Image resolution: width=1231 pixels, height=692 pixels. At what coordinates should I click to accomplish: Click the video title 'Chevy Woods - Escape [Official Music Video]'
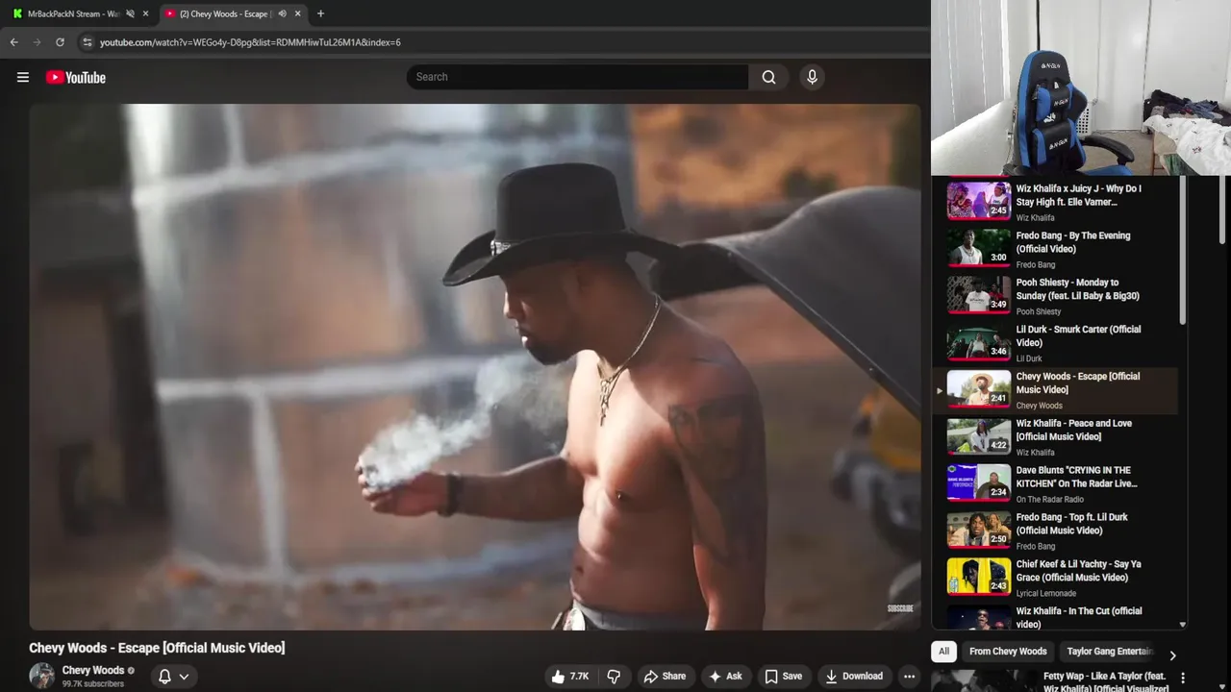click(x=157, y=648)
